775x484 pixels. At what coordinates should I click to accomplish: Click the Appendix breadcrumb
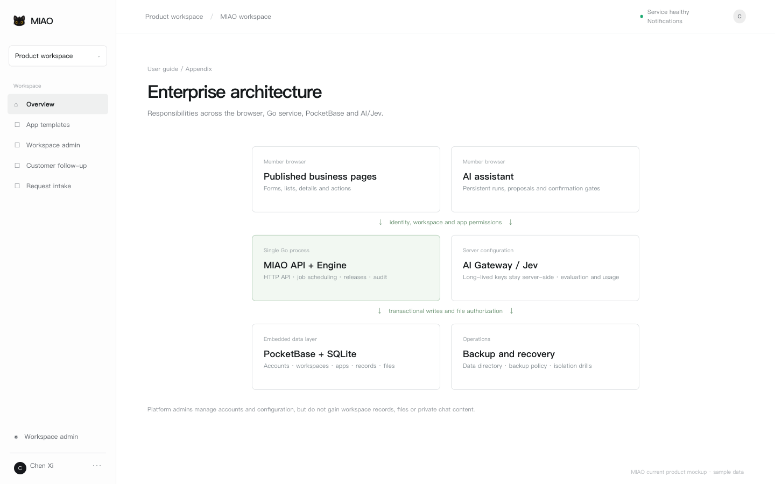click(199, 69)
